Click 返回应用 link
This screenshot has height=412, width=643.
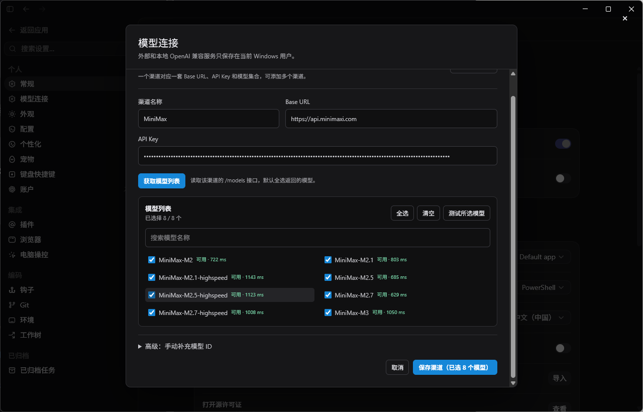point(34,30)
